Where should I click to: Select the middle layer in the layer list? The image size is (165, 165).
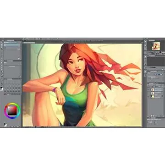[156, 93]
